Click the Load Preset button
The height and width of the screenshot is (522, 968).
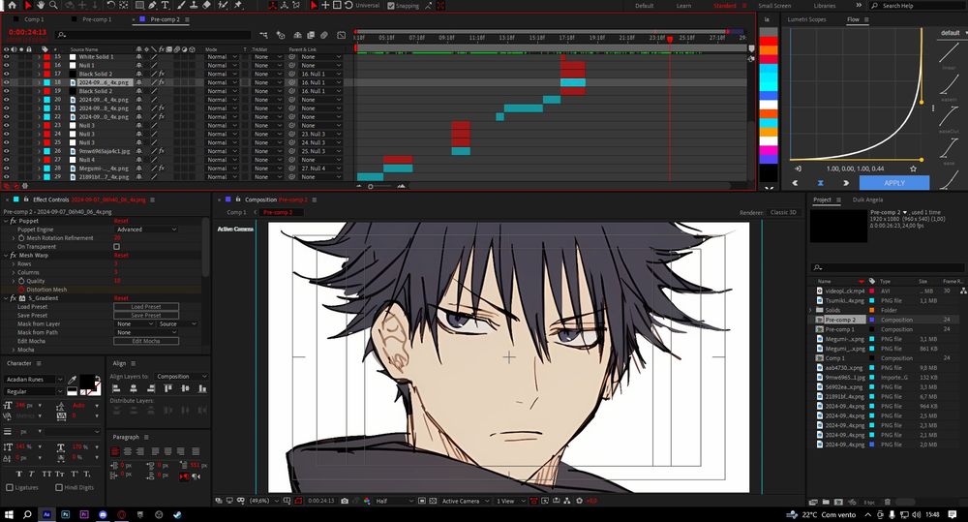[146, 306]
